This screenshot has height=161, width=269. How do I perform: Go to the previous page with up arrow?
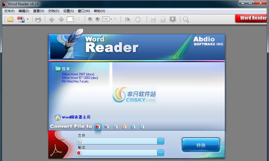point(51,19)
